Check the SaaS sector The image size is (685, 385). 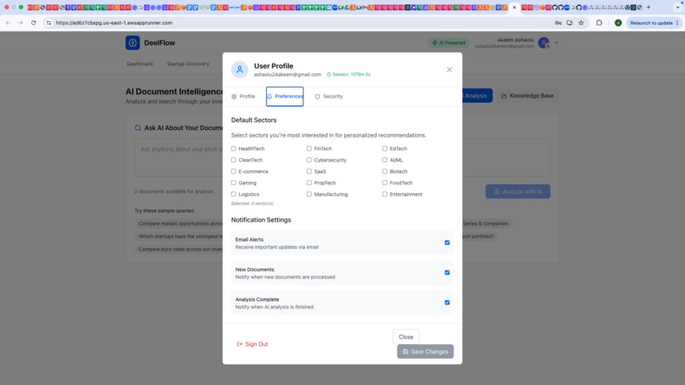tap(309, 172)
